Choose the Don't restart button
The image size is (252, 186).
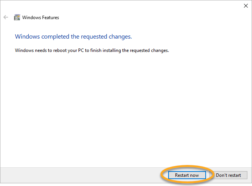pyautogui.click(x=228, y=175)
